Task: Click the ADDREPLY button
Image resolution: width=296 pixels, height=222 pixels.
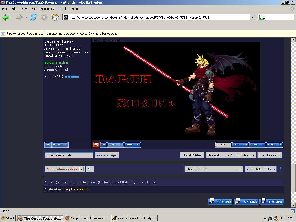Action: click(x=220, y=201)
